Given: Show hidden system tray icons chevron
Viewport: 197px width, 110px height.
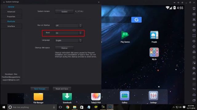Looking at the screenshot, I should [174, 107].
